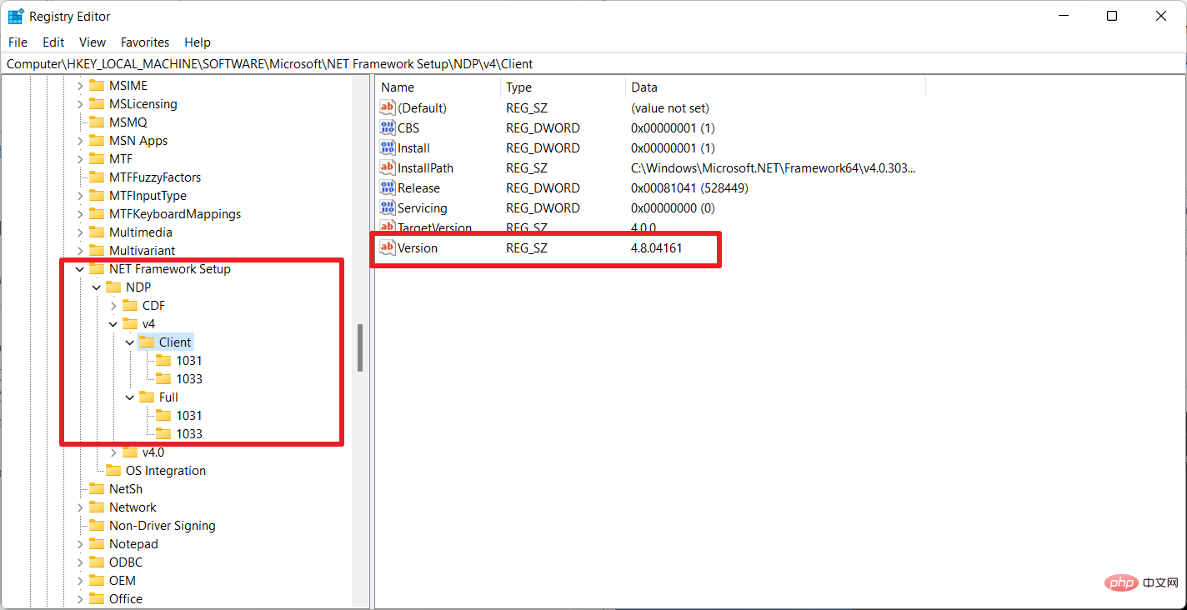Click the Release DWORD value icon
This screenshot has width=1187, height=610.
(x=387, y=187)
